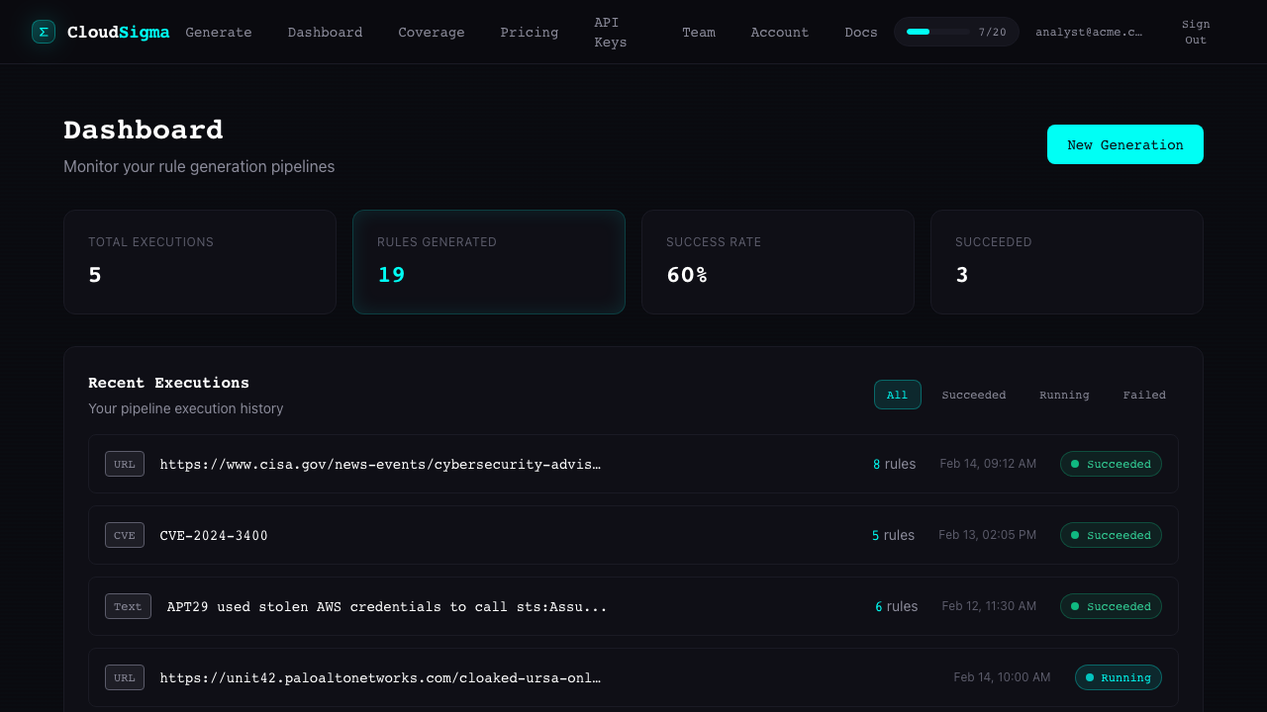Sign Out of the account
Viewport: 1267px width, 712px height.
coord(1195,32)
